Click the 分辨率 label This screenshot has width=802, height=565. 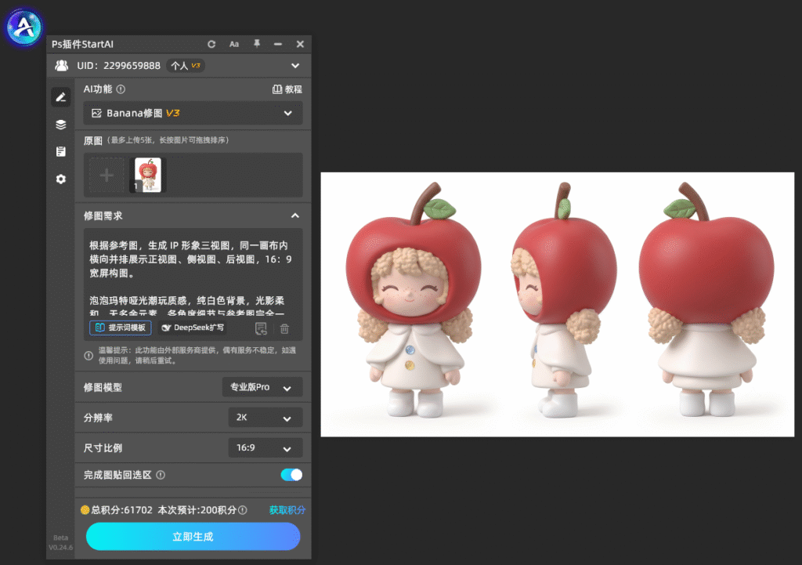(x=98, y=418)
